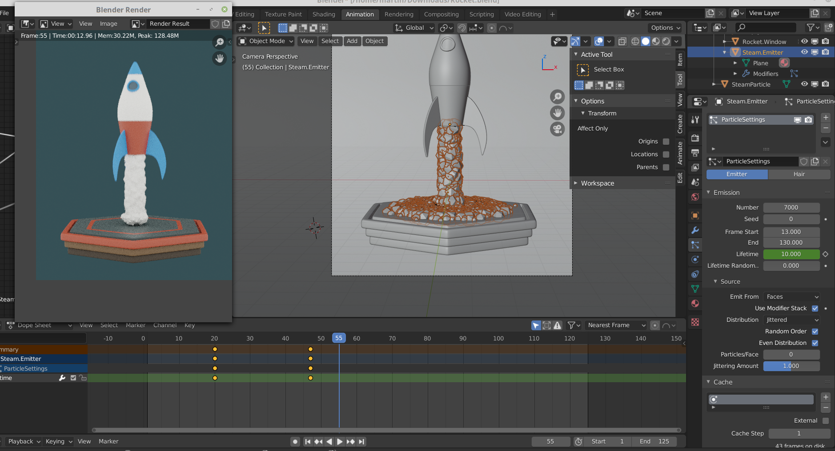Click the Material properties tab icon
Viewport: 835px width, 451px height.
(x=695, y=304)
